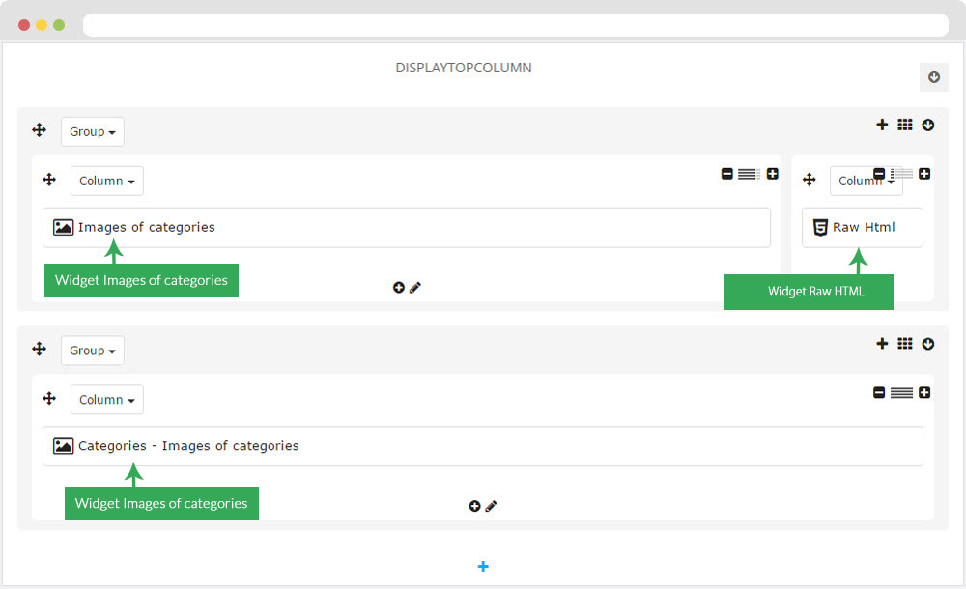Click the DISPLAYTOPCOLUMN heading text

pos(464,68)
